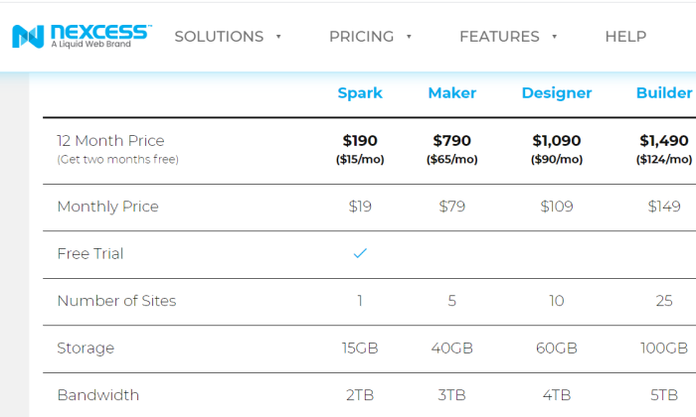Image resolution: width=696 pixels, height=417 pixels.
Task: Click the 2TB bandwidth value
Action: coord(360,395)
